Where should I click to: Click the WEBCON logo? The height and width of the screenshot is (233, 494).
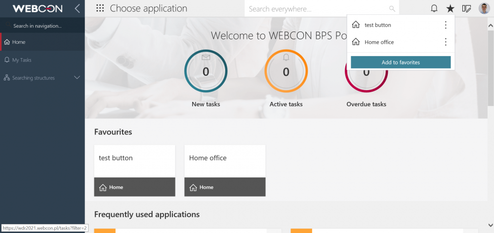pos(38,9)
